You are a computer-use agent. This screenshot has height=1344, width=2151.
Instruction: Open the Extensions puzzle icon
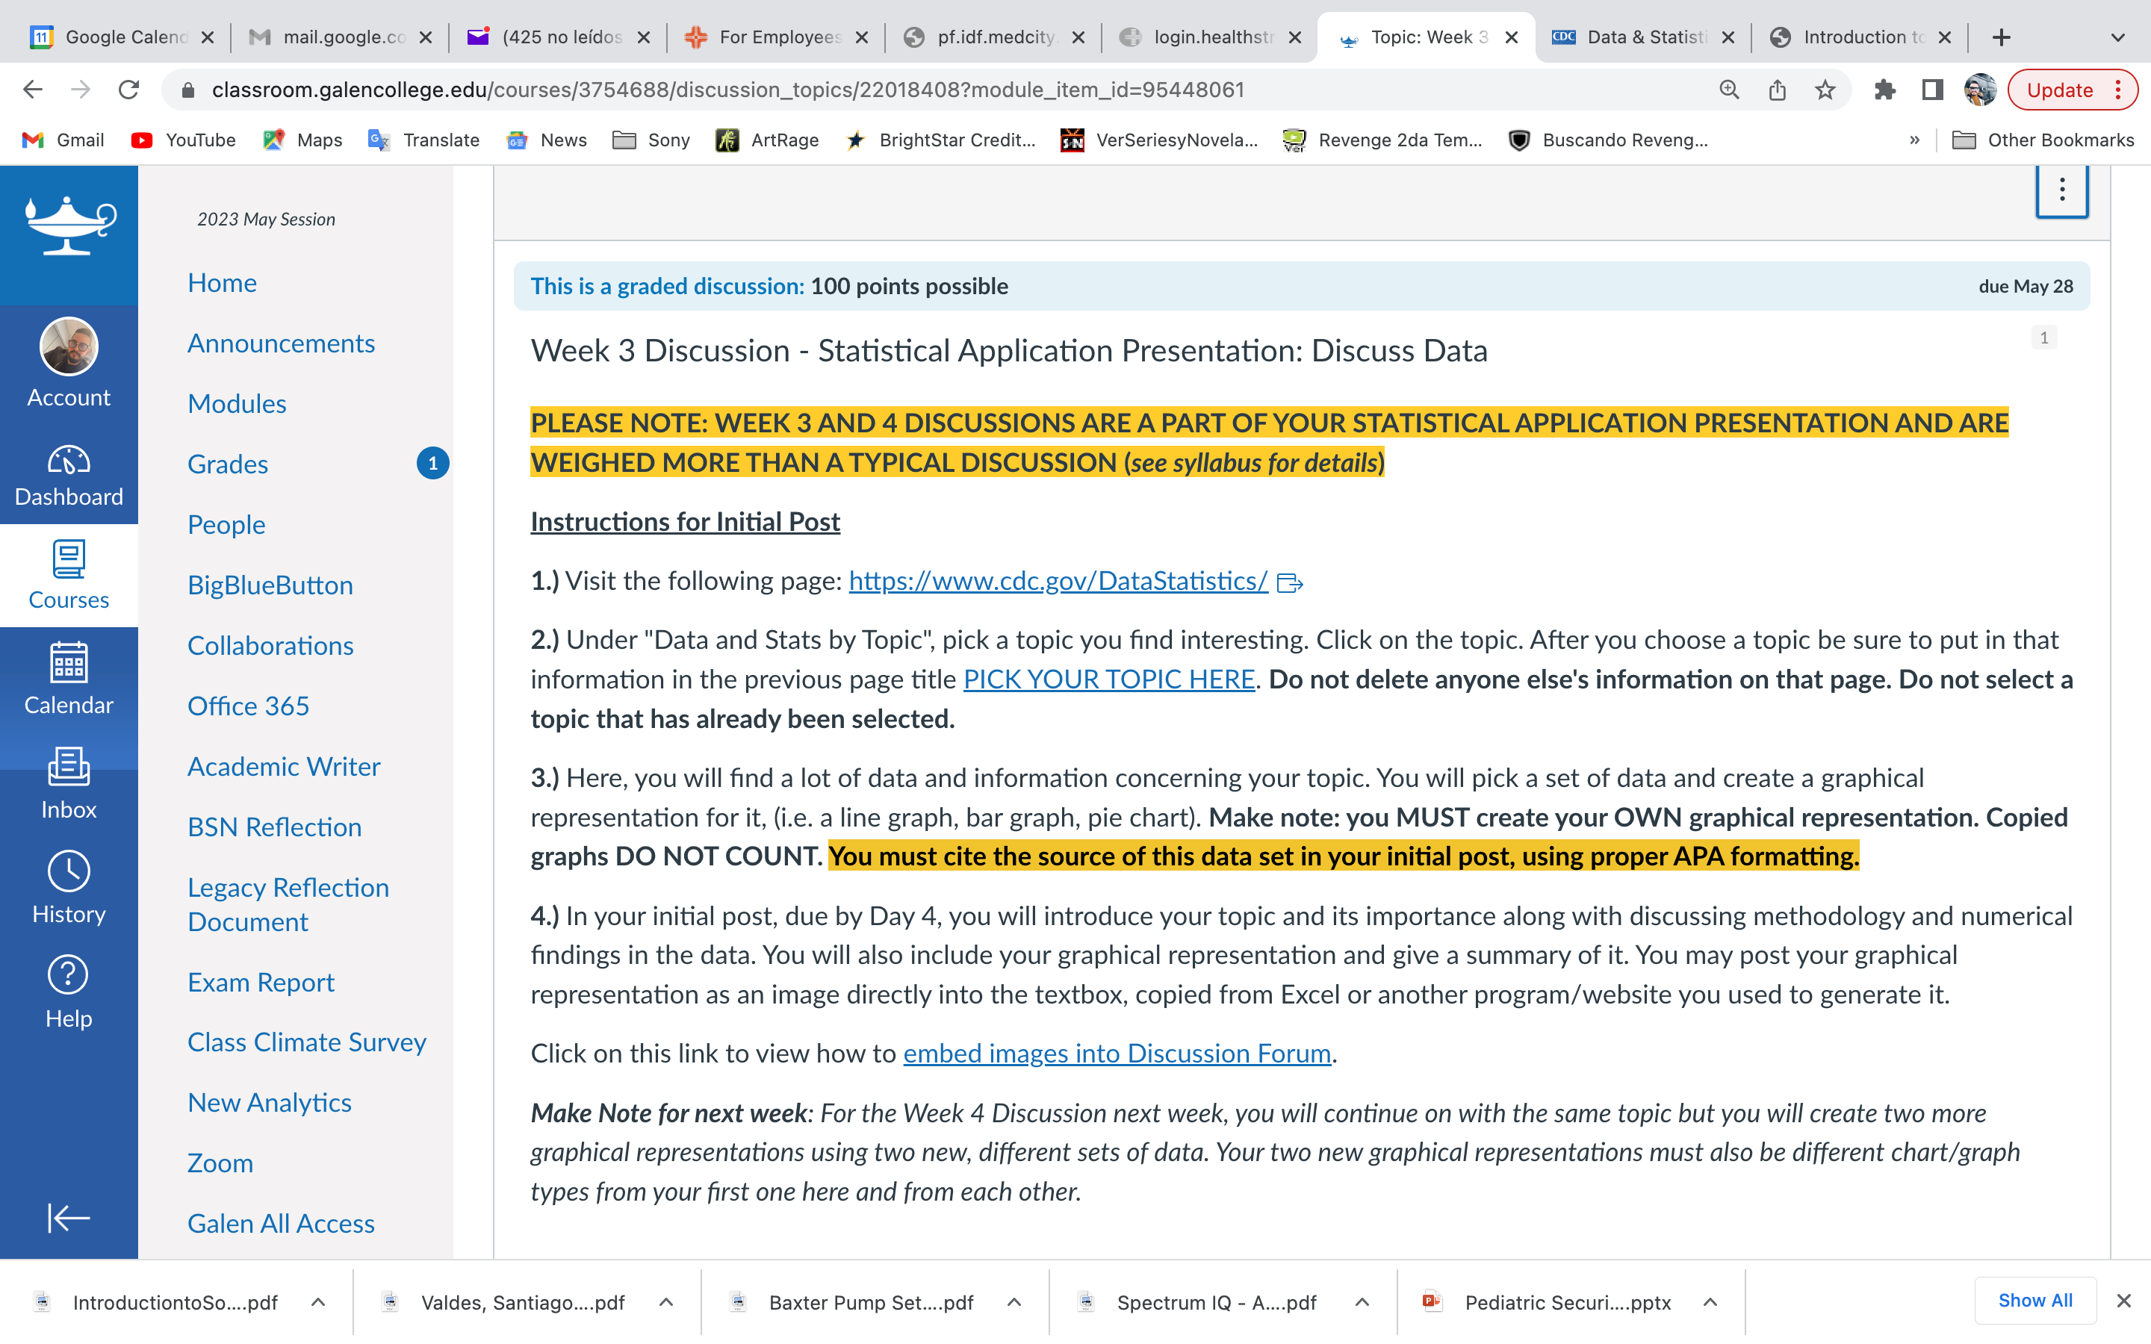(x=1884, y=90)
